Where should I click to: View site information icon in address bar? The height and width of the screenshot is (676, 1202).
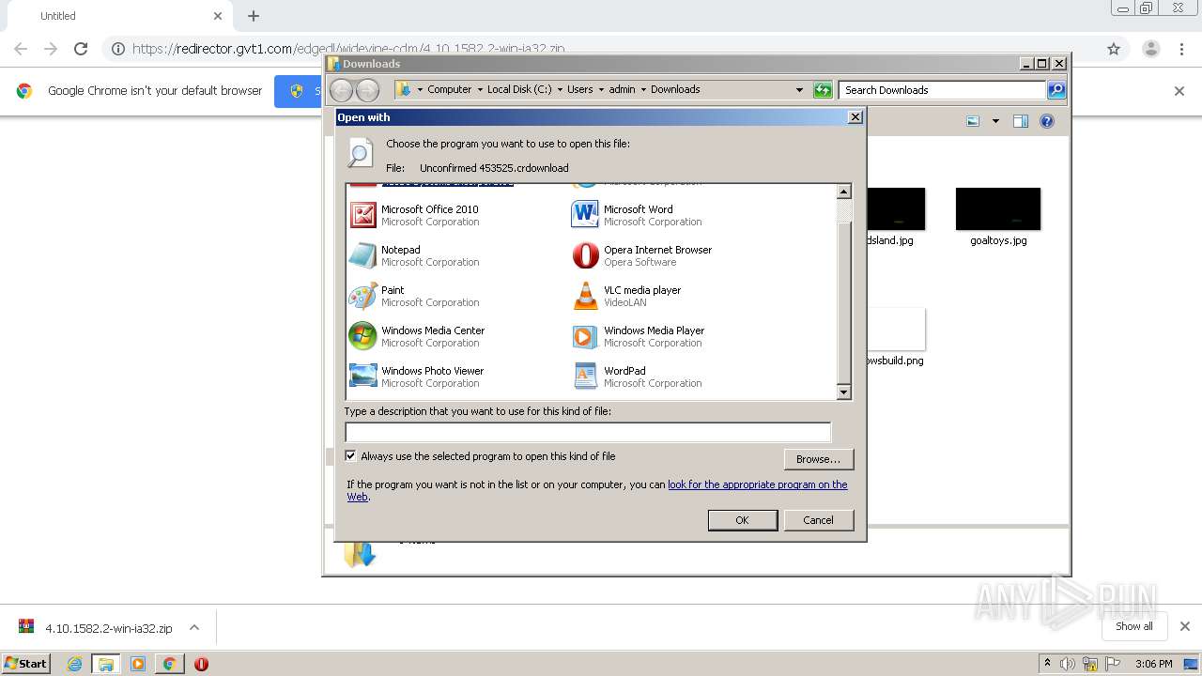point(117,49)
